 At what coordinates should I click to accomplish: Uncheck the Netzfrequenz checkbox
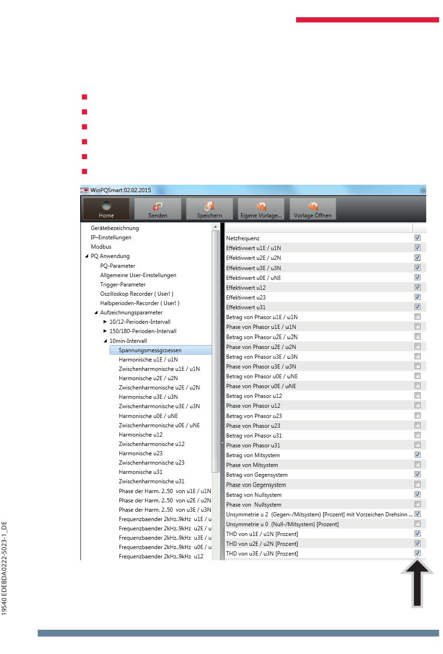coord(417,238)
